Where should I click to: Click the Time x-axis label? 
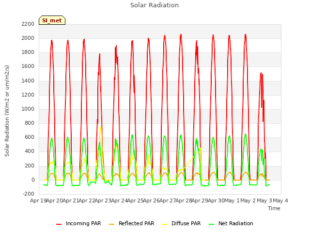coord(274,208)
